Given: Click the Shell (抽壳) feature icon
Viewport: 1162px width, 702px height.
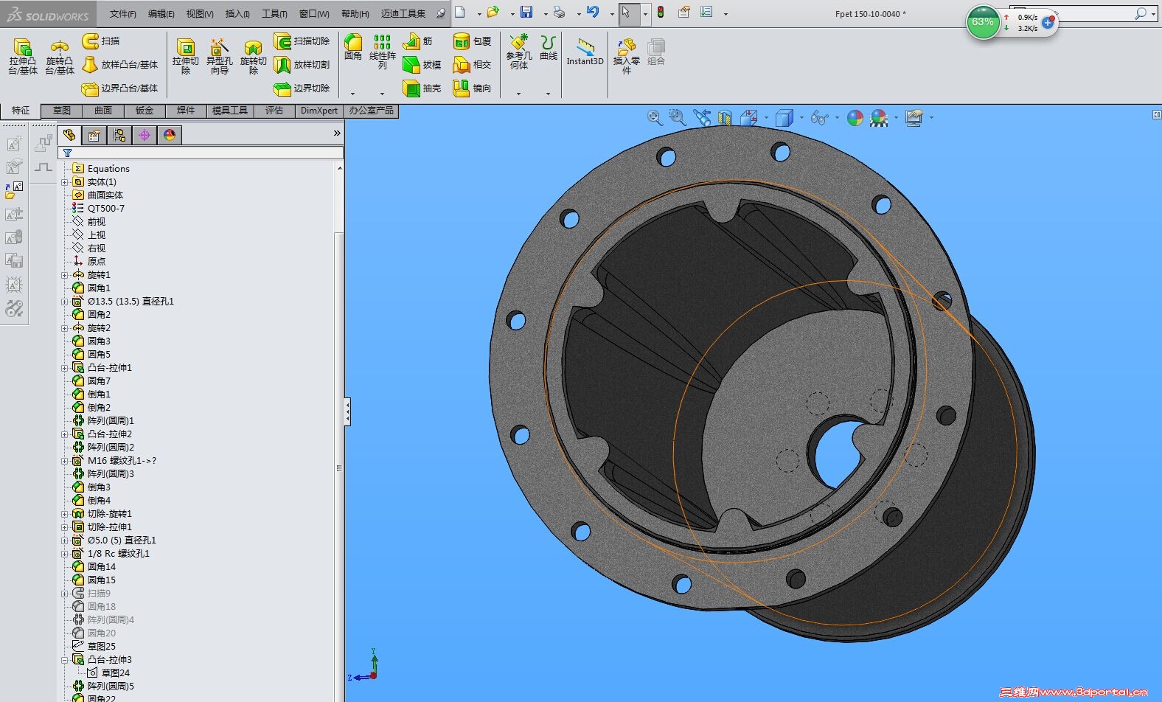Looking at the screenshot, I should point(411,88).
